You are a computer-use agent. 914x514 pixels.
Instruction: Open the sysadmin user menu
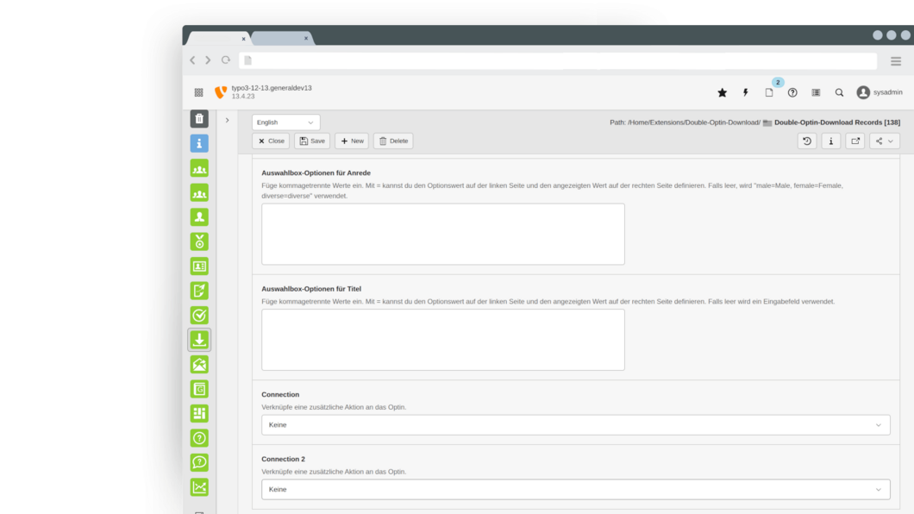pos(880,92)
